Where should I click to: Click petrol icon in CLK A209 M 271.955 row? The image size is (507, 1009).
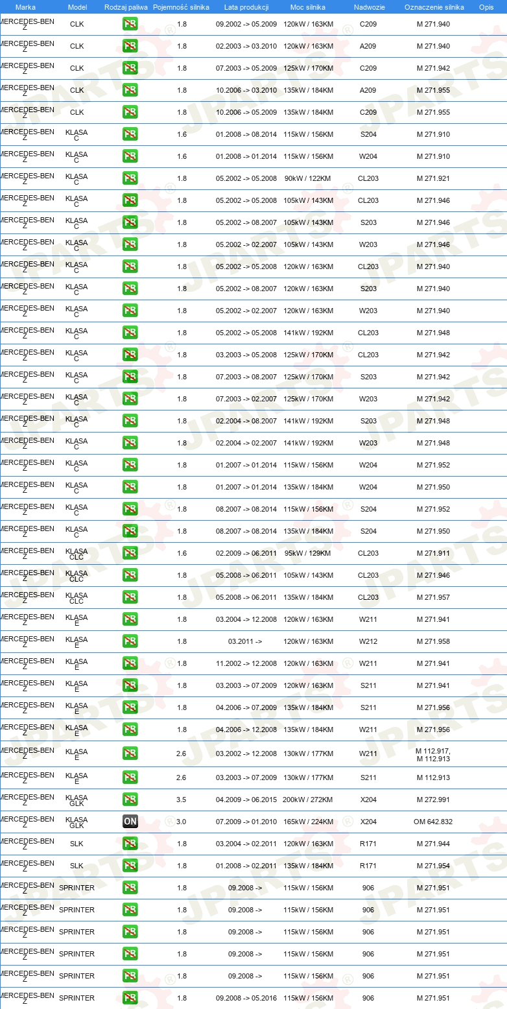click(x=130, y=90)
